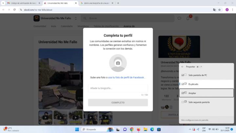Go to the Miembros tab
This screenshot has width=236, height=133.
click(83, 26)
